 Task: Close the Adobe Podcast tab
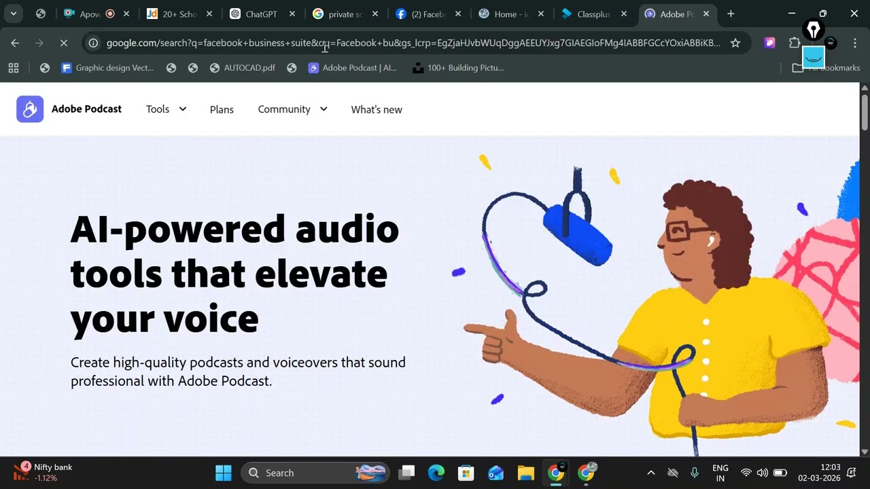(x=706, y=14)
